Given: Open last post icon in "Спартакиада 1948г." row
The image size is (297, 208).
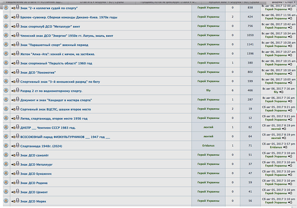Looking at the screenshot, I should [x=284, y=147].
